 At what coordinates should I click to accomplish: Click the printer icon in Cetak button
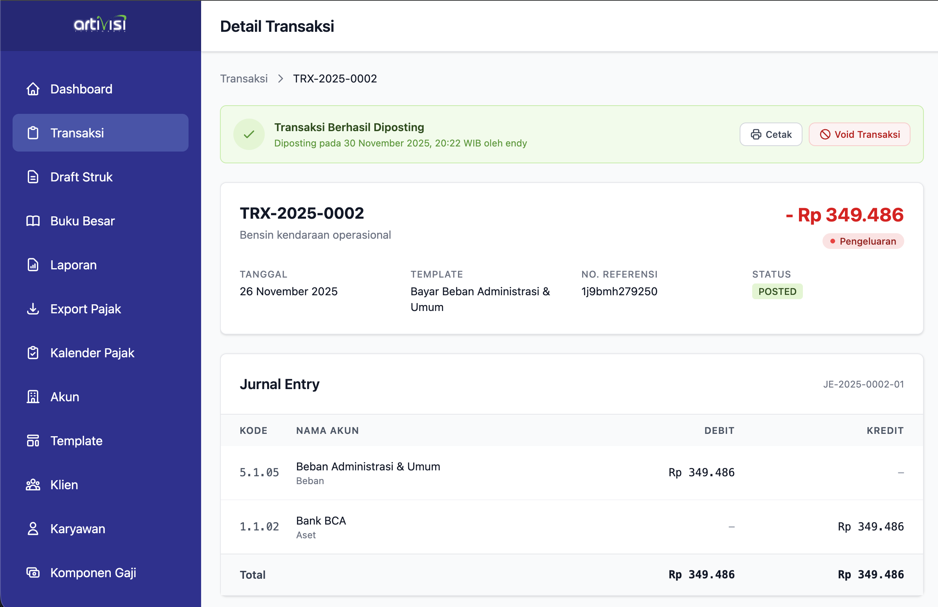756,134
